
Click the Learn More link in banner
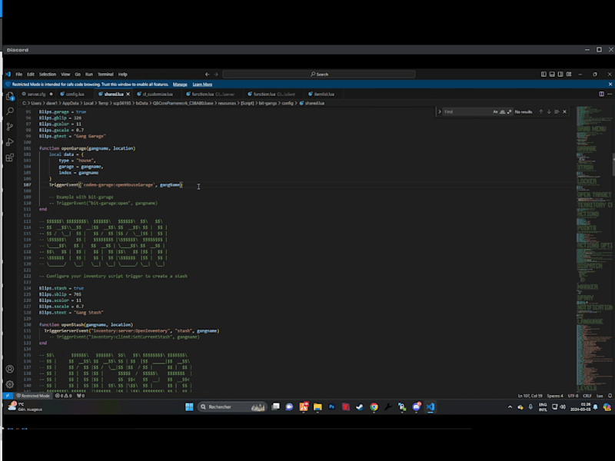point(202,85)
